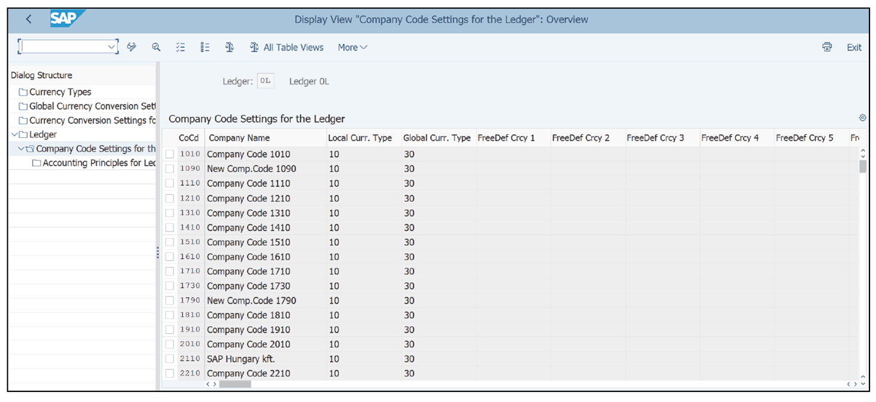Click All Table Views button
The width and height of the screenshot is (876, 402).
(286, 48)
